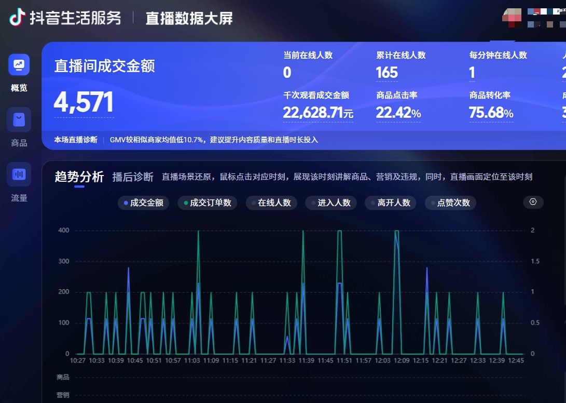Click the 11:03 peak on the chart
The image size is (566, 403).
pos(198,231)
